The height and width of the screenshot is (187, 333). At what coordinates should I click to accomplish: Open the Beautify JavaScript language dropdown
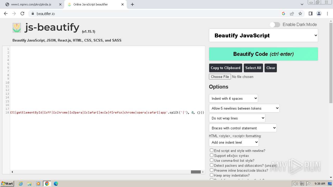pos(264,36)
